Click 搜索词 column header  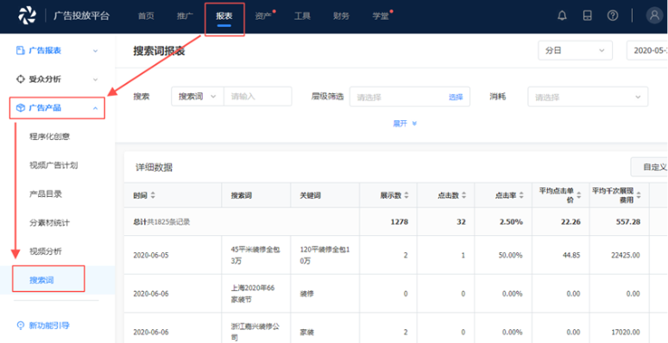[242, 195]
